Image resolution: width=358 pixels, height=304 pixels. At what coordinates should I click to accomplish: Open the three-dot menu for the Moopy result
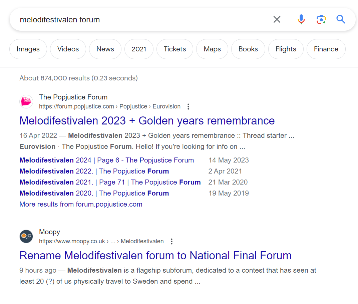[171, 241]
